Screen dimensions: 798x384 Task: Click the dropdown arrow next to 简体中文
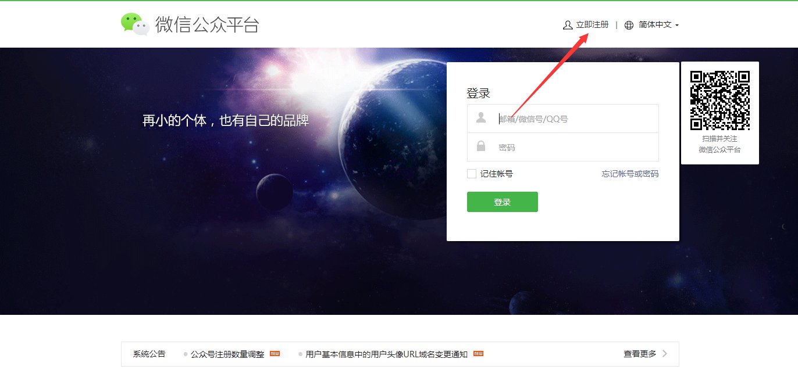point(677,26)
